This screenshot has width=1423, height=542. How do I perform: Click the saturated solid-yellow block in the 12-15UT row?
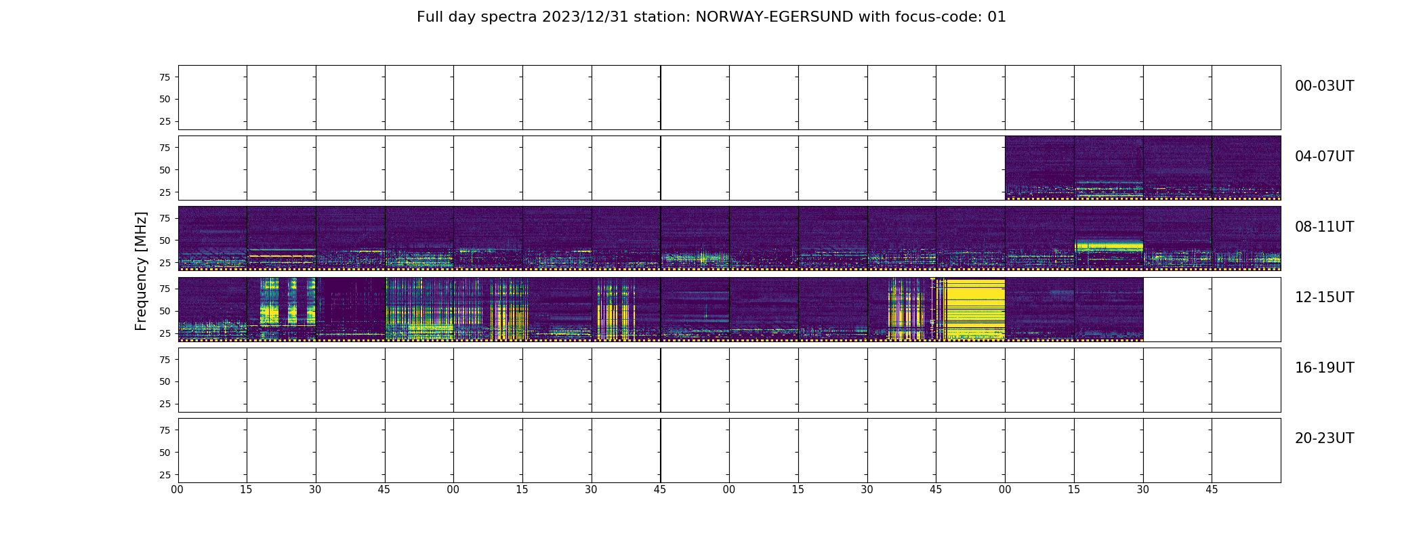[975, 309]
